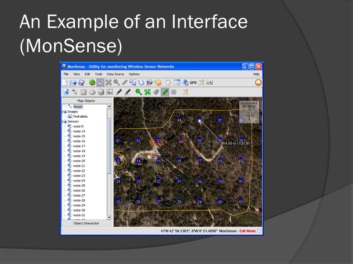
Task: Click the camera snapshot icon
Action: tap(210, 82)
